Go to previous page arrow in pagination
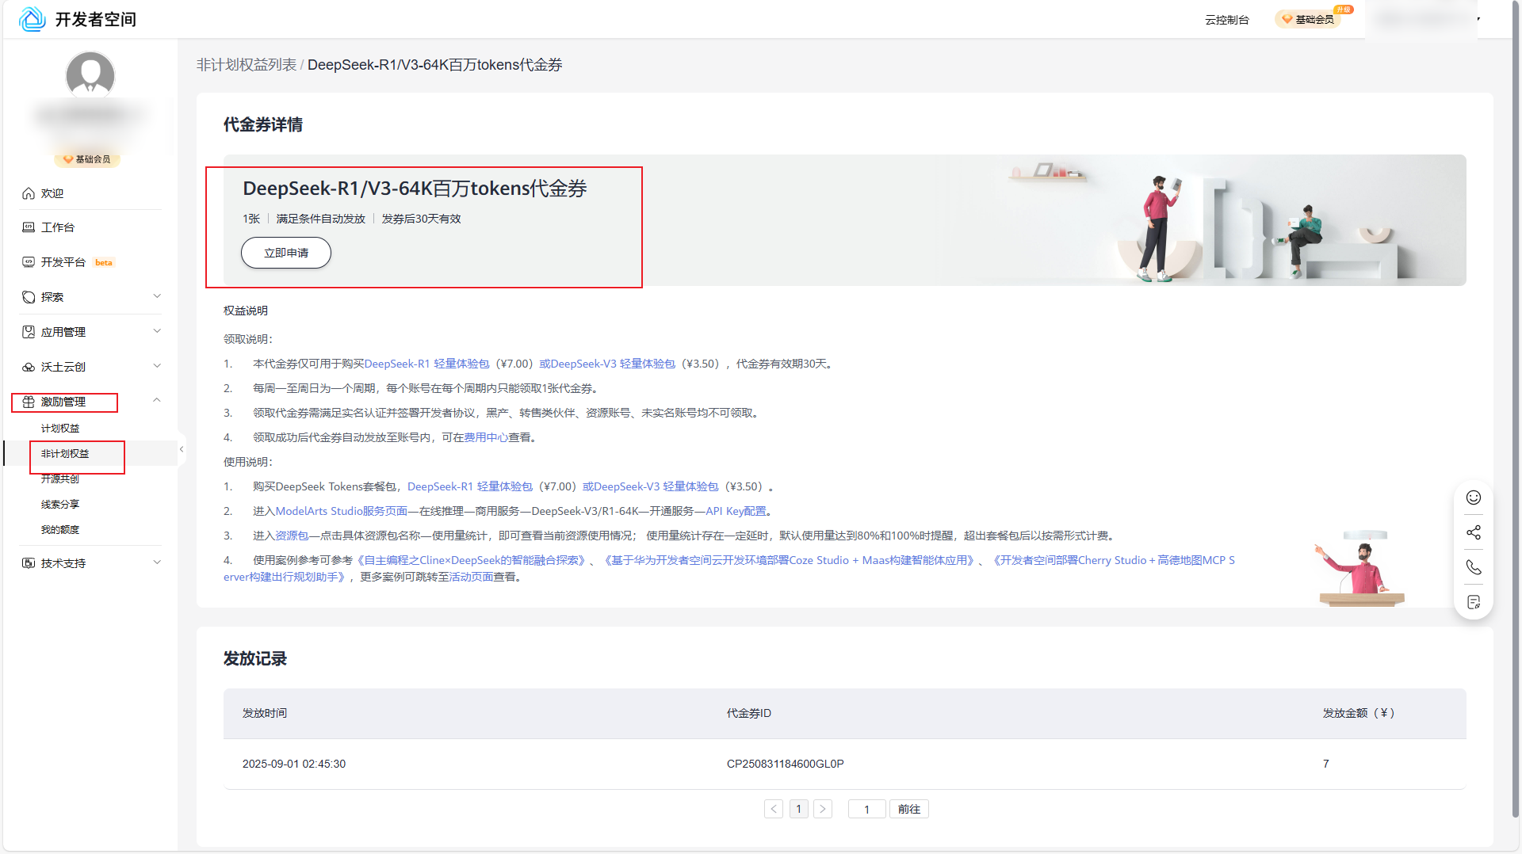1522x854 pixels. [x=774, y=809]
